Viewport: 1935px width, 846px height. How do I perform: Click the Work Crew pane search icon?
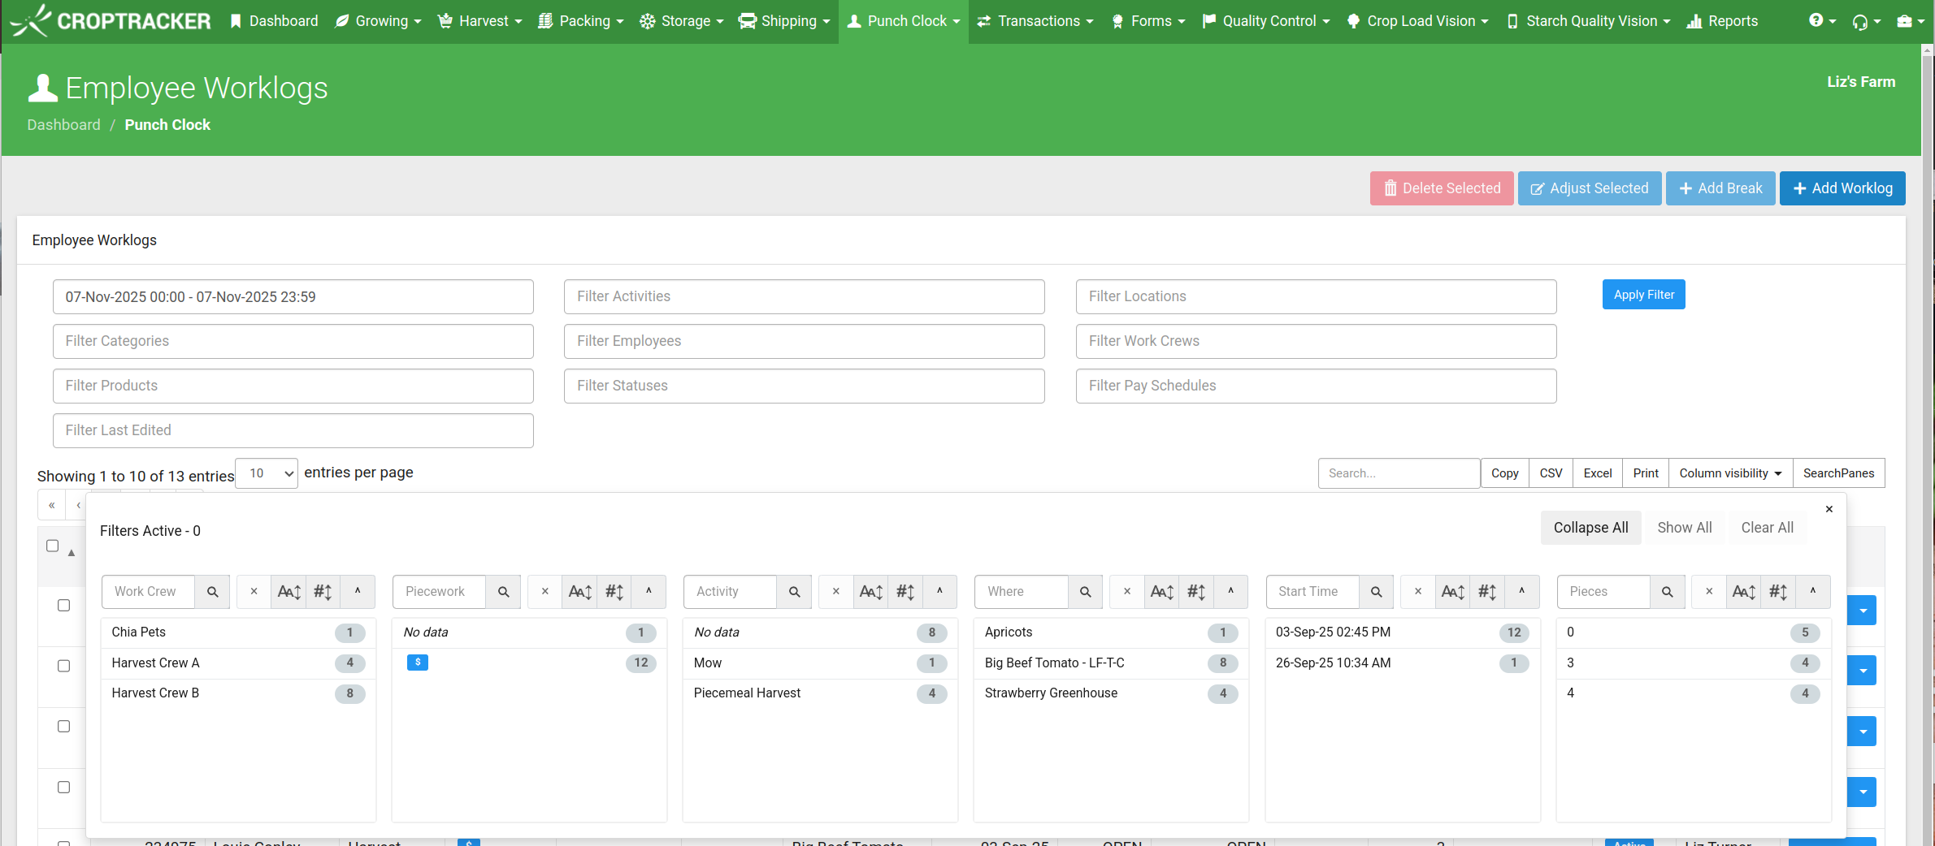(212, 592)
